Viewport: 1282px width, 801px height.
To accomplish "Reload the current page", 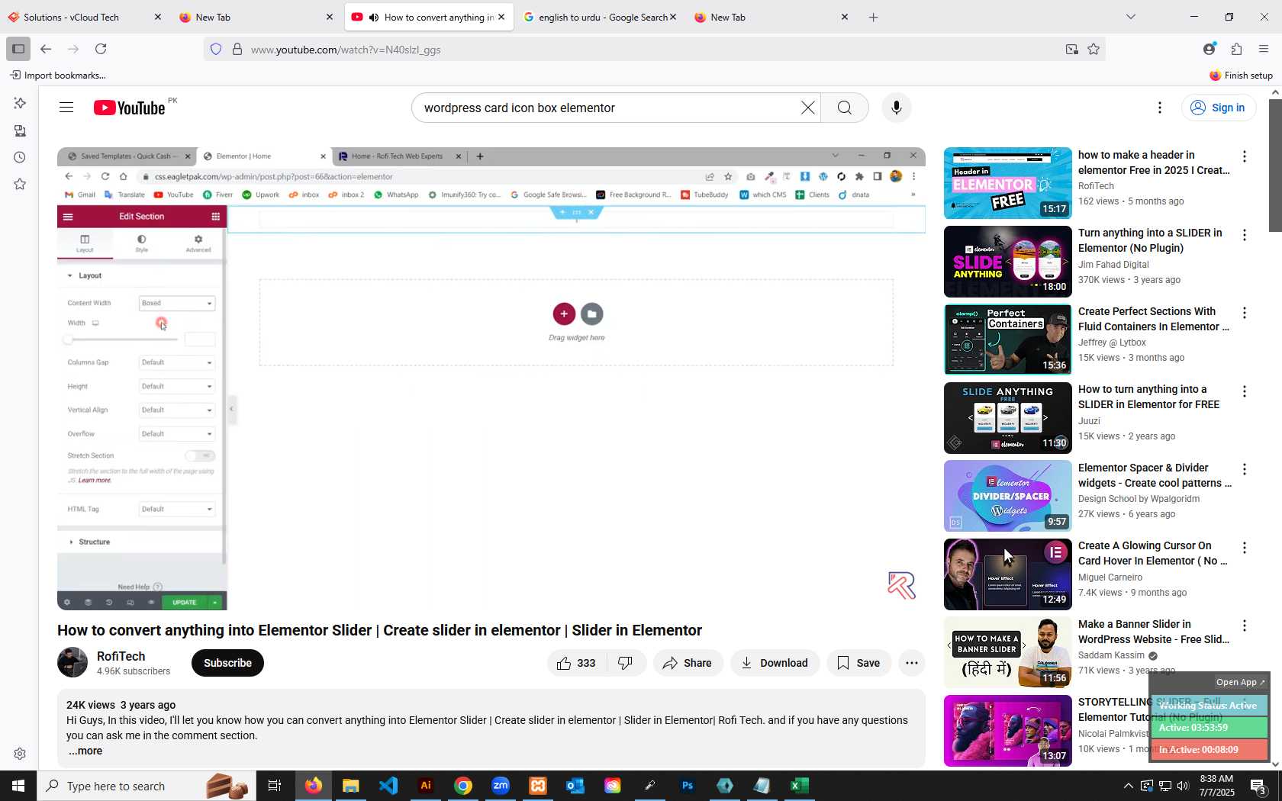I will [101, 49].
